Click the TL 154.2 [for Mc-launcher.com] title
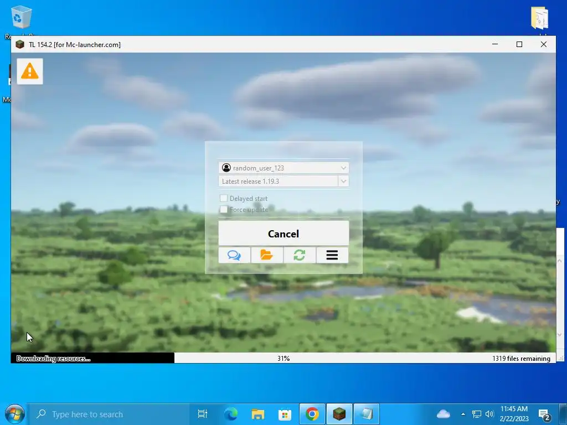This screenshot has width=567, height=425. 75,44
